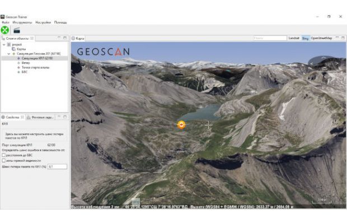Minimize the Слои и объекты panel
347x224 pixels.
(x=59, y=38)
